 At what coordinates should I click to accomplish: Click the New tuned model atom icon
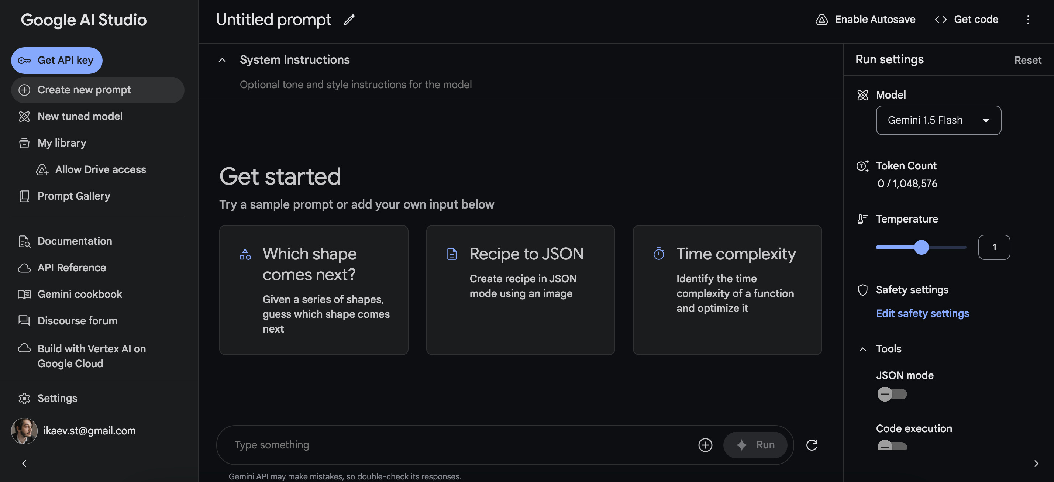[25, 117]
